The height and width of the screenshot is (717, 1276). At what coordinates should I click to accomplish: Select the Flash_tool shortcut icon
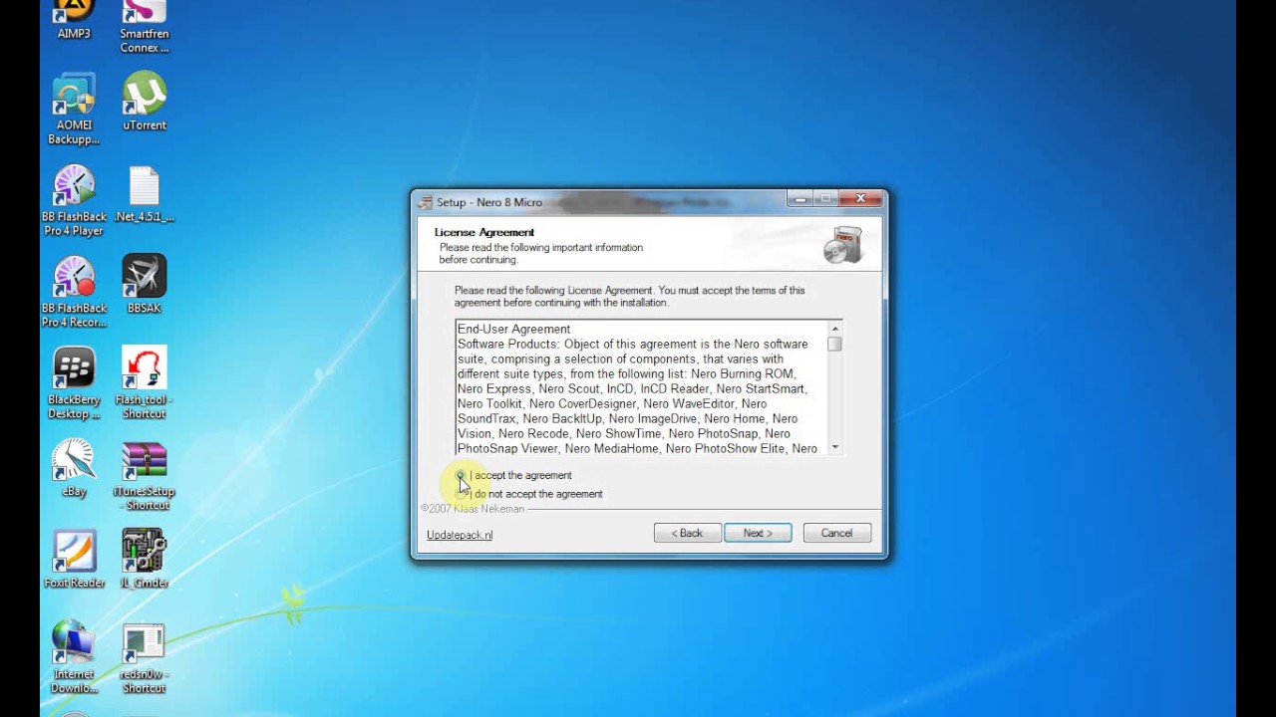[144, 383]
